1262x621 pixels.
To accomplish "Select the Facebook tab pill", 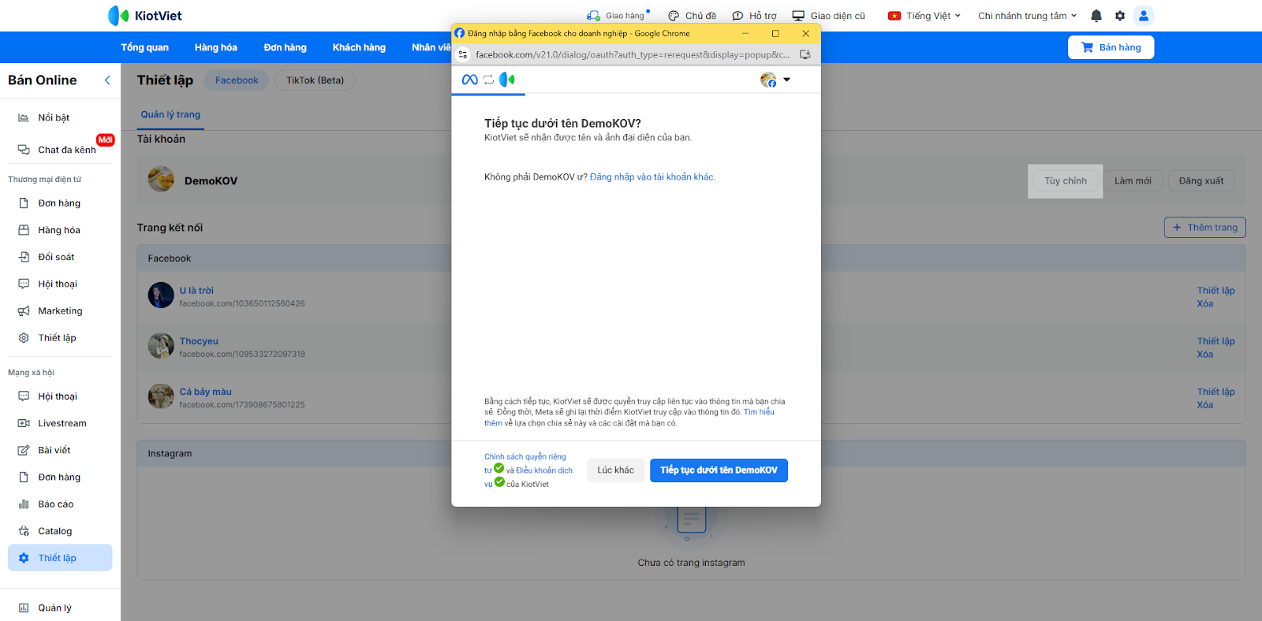I will tap(237, 80).
